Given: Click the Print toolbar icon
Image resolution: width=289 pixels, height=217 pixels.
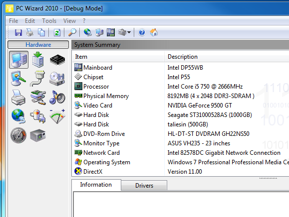Looking at the screenshot, I should [x=29, y=32].
